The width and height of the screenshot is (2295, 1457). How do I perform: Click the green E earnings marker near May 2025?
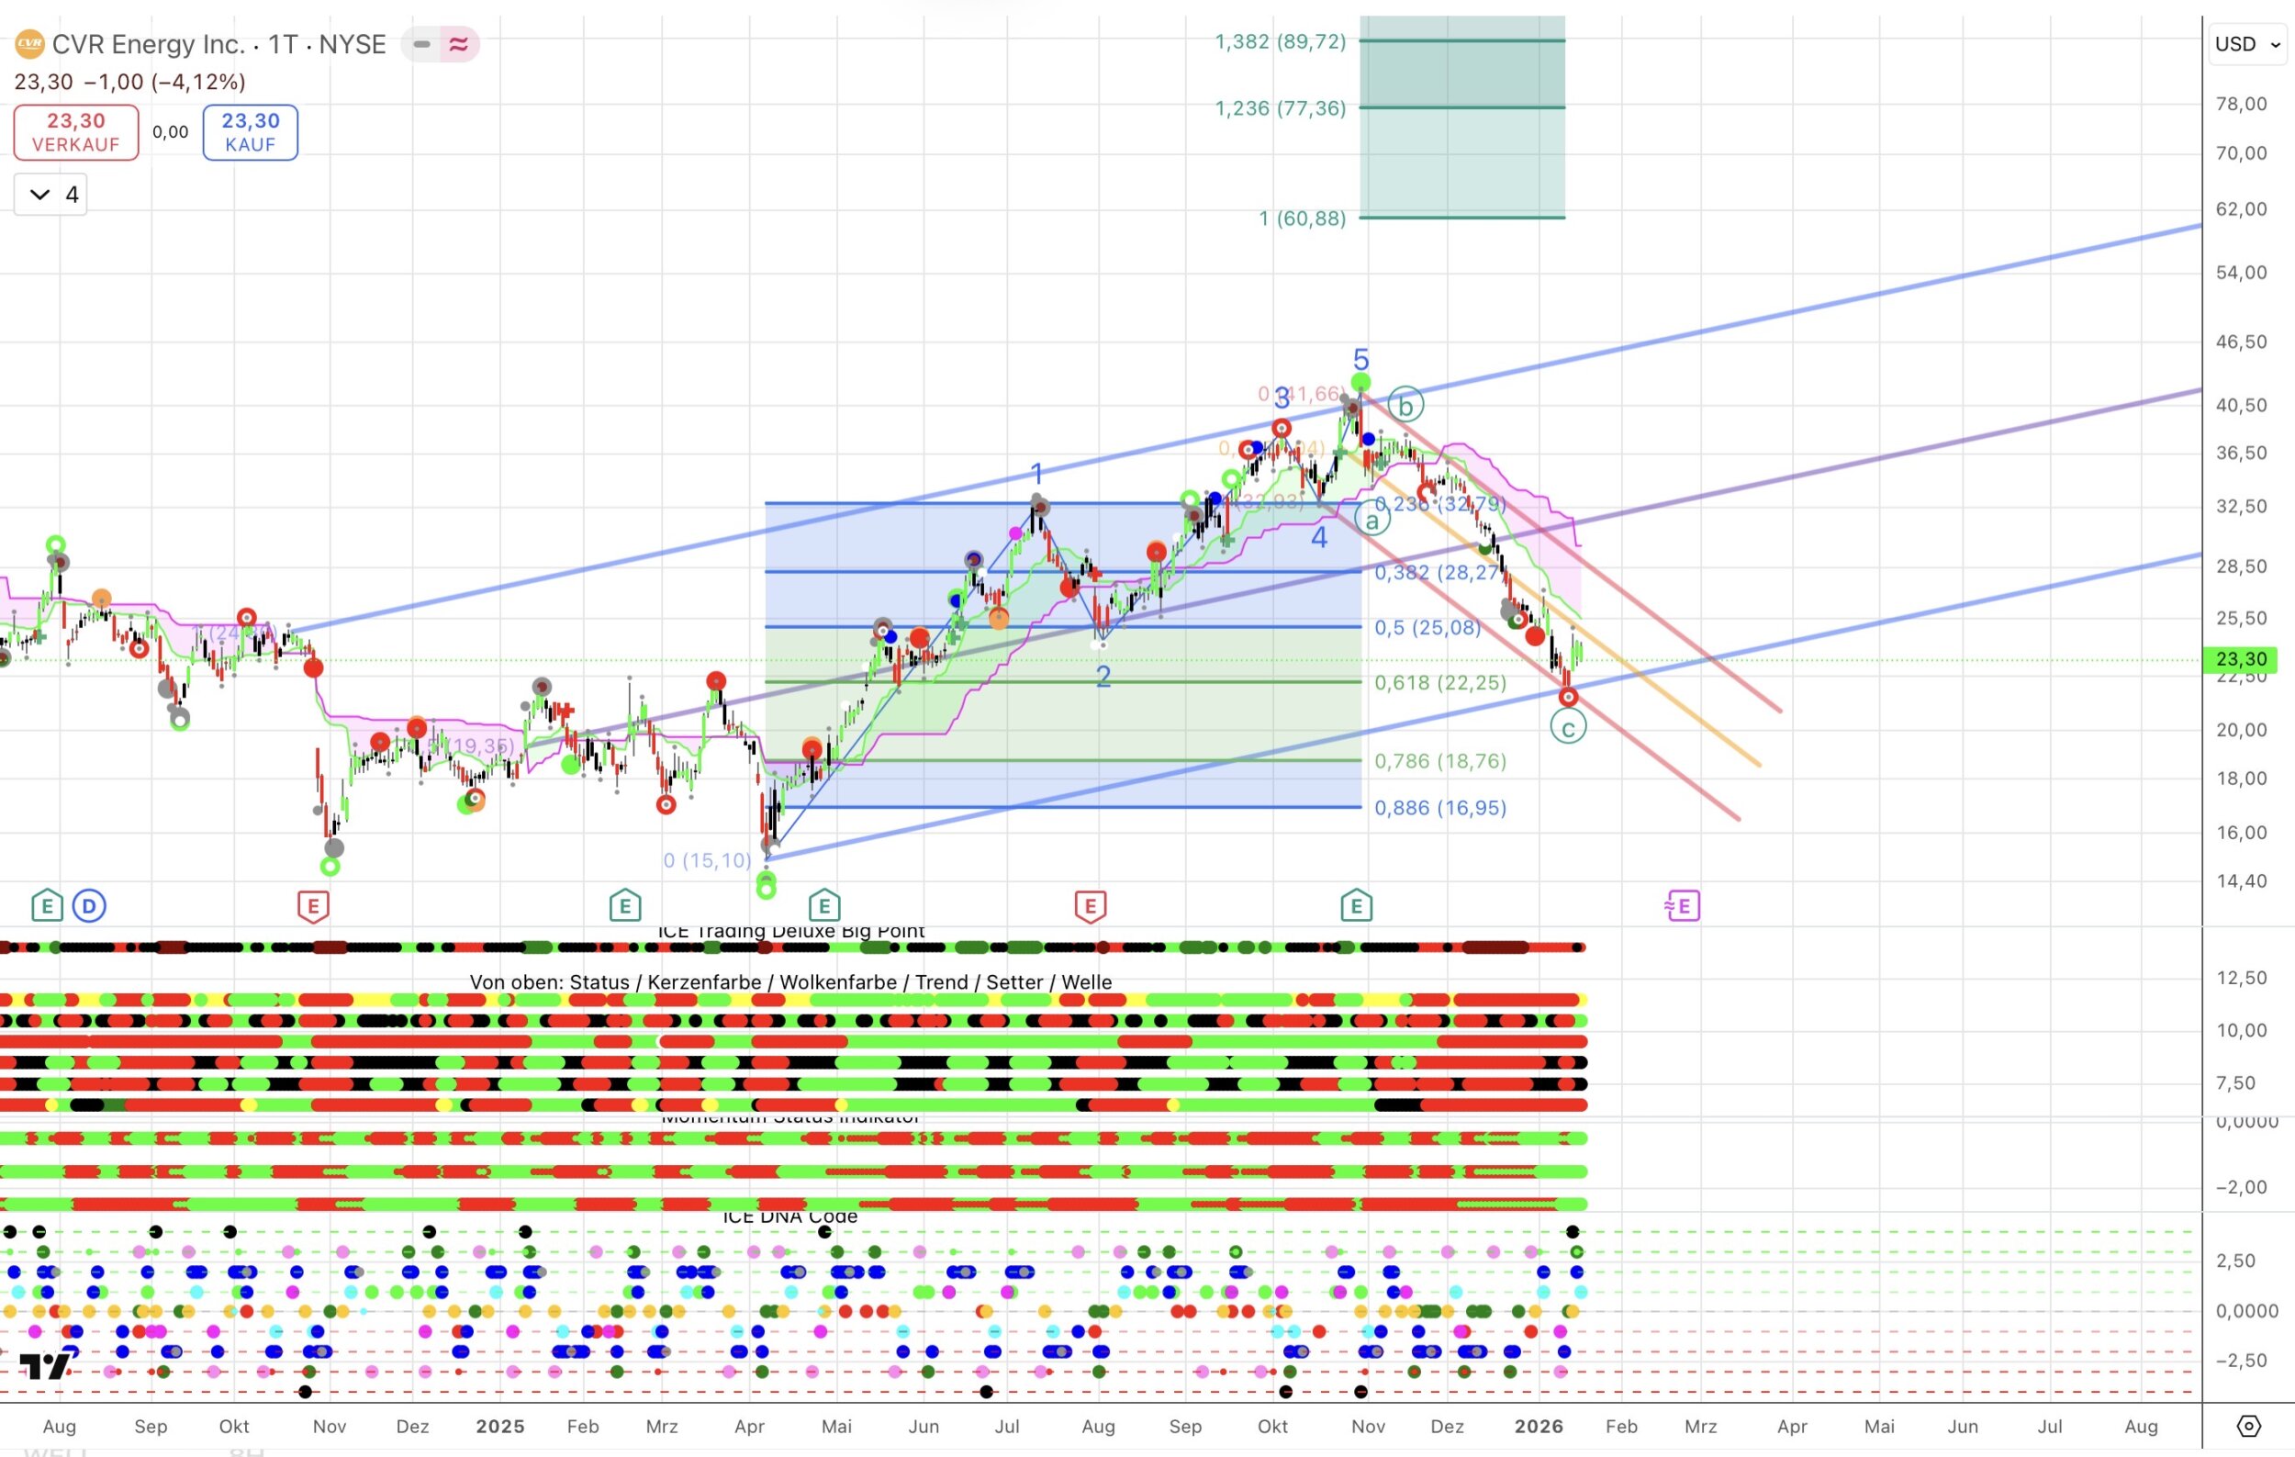pyautogui.click(x=824, y=906)
